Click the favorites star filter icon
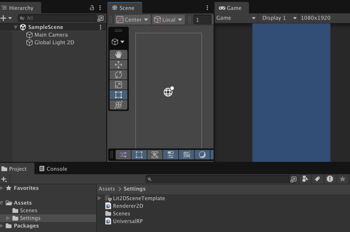The height and width of the screenshot is (232, 350). [342, 179]
